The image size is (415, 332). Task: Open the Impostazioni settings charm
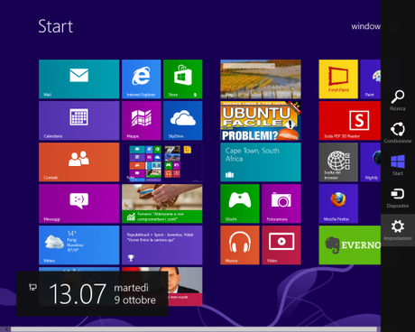(398, 230)
